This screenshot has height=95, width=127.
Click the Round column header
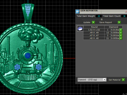(94, 27)
